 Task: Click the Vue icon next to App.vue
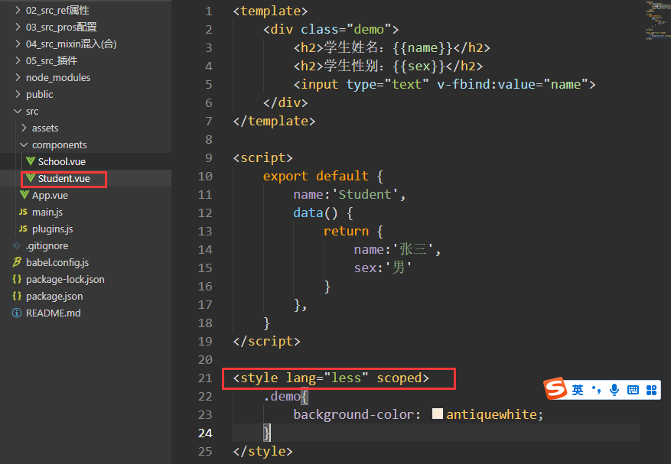click(x=24, y=195)
